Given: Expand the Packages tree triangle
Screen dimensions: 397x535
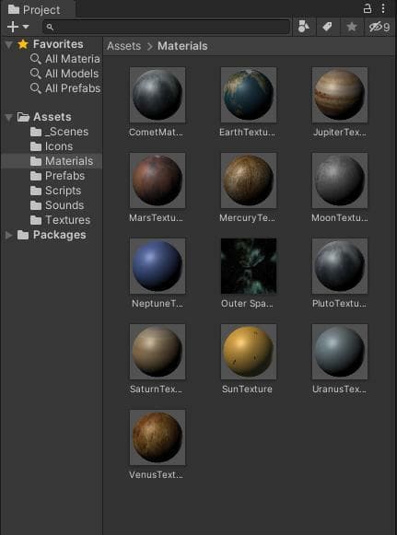Looking at the screenshot, I should (9, 235).
